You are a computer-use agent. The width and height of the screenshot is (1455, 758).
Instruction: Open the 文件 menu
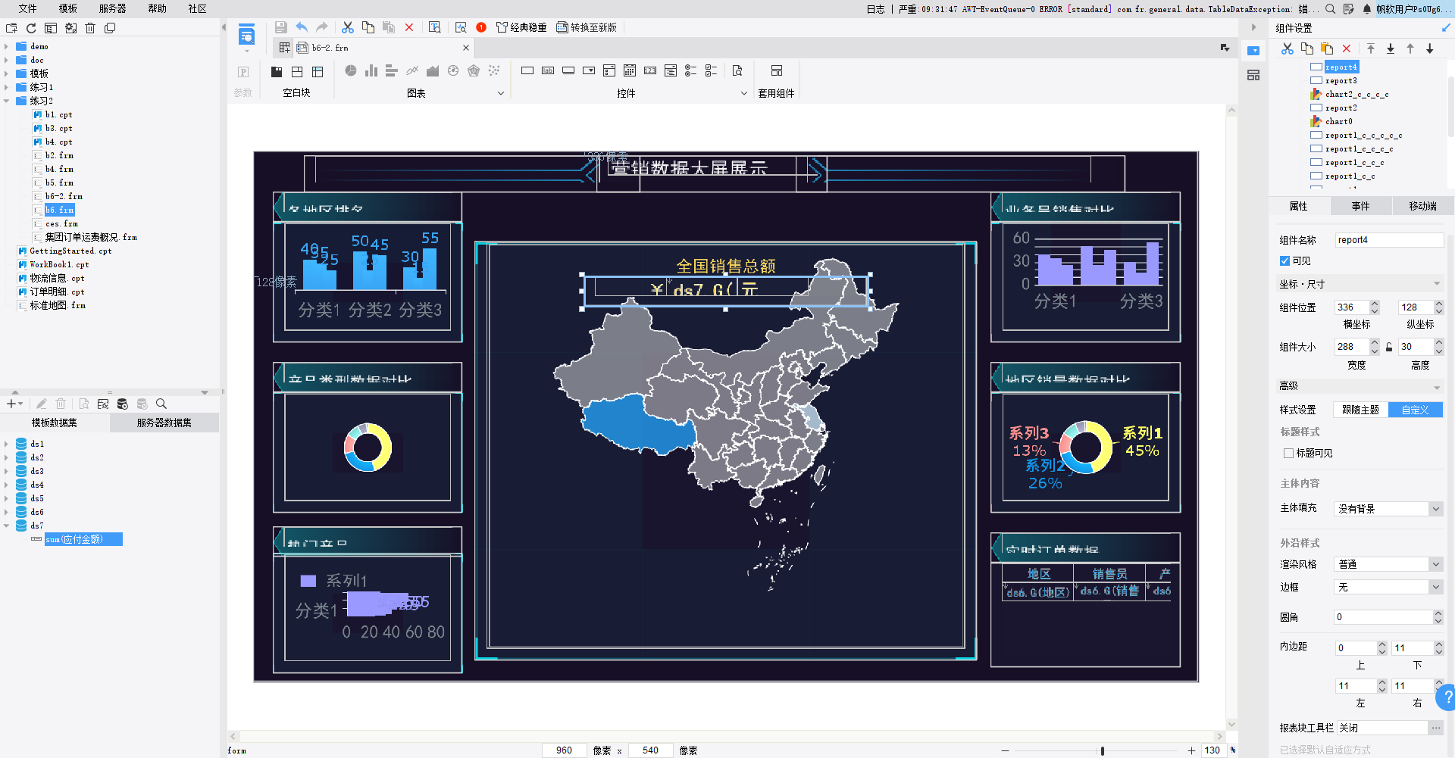[28, 8]
